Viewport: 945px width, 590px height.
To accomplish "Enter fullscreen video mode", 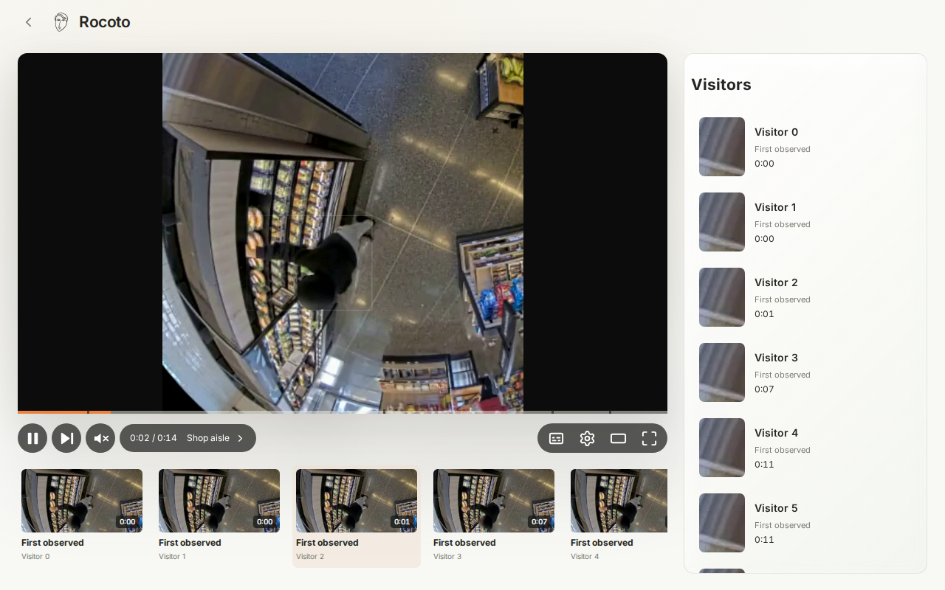I will 649,438.
